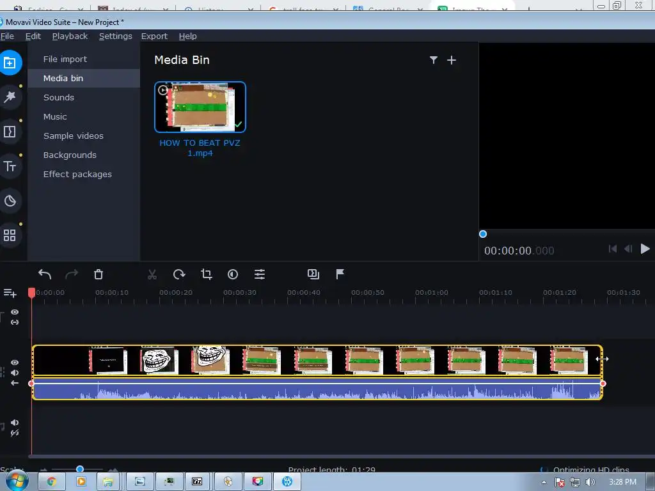This screenshot has height=491, width=655.
Task: Open the More tools grid icon
Action: 10,235
